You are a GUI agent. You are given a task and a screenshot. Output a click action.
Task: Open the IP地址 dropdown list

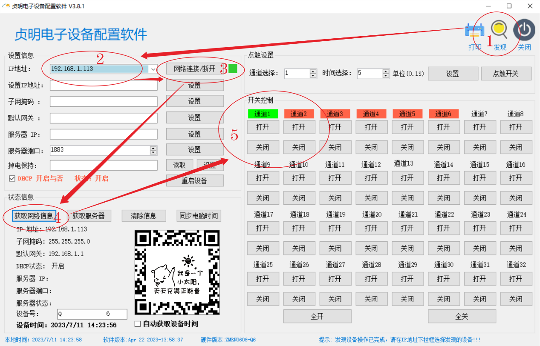153,69
